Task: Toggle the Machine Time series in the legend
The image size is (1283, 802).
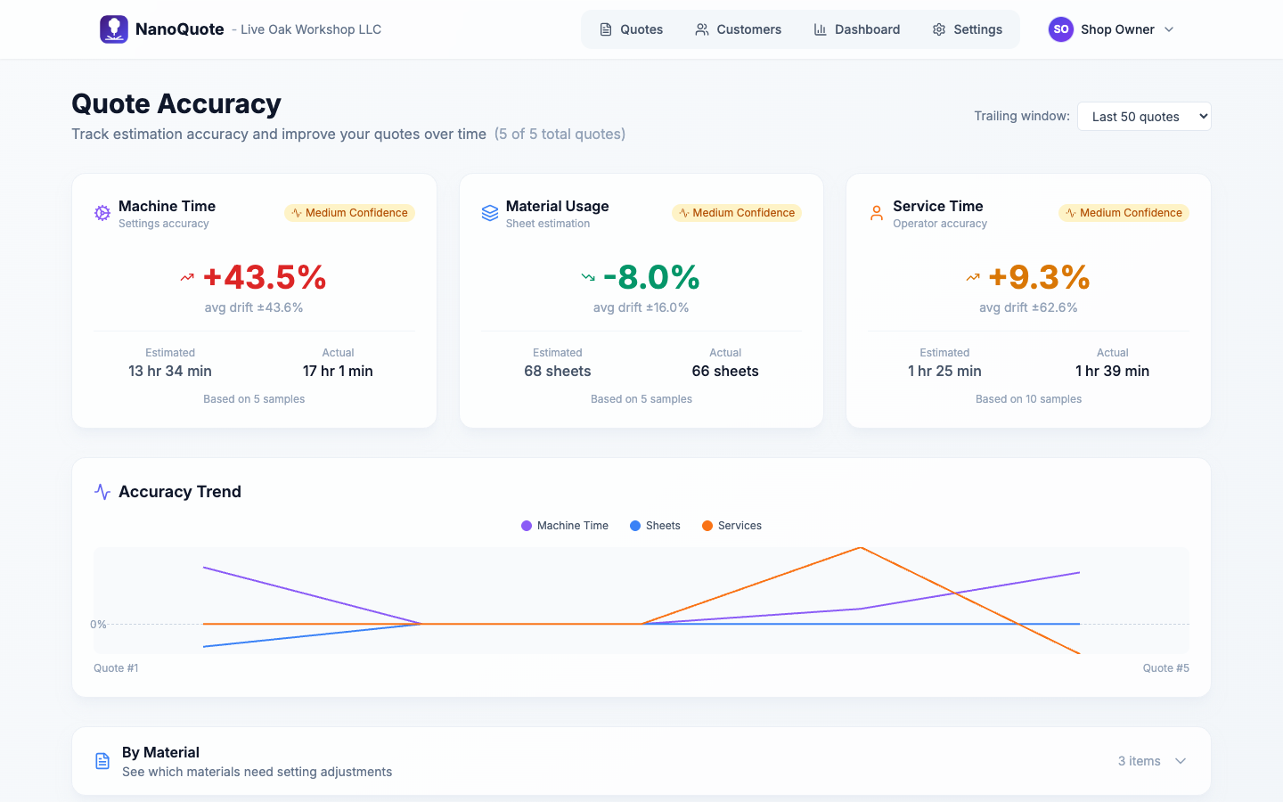Action: pos(564,526)
